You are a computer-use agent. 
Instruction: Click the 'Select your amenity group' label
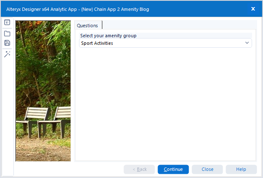coord(108,36)
